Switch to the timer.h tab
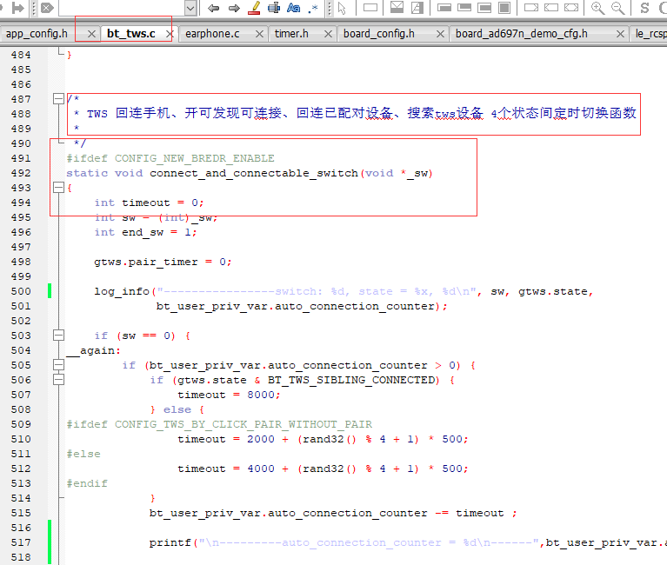The image size is (667, 565). [291, 34]
